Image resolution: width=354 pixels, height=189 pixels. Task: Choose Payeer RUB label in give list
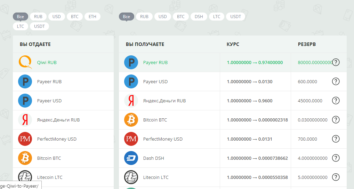pyautogui.click(x=49, y=81)
